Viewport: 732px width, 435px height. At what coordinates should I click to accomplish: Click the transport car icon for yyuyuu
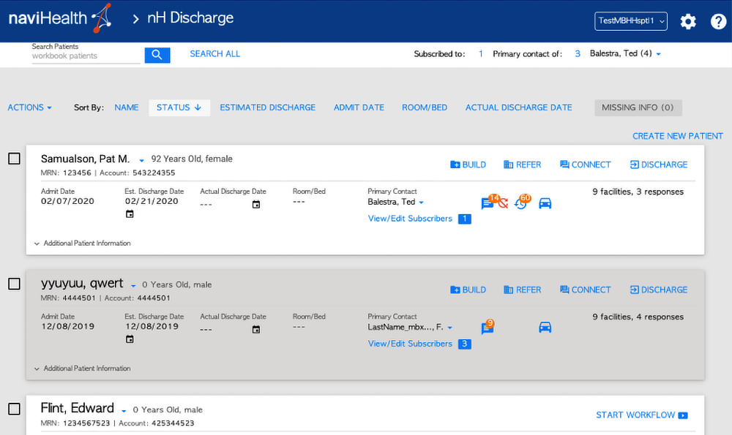coord(545,328)
